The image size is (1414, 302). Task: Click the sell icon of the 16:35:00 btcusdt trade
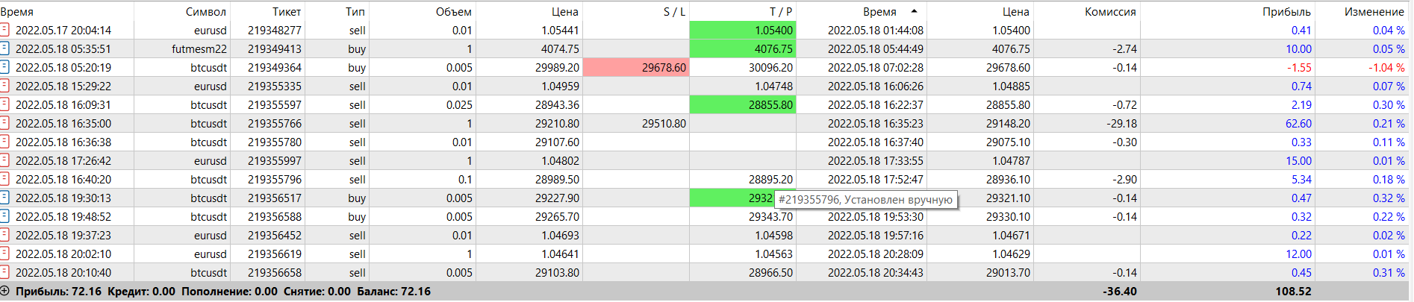[x=4, y=123]
